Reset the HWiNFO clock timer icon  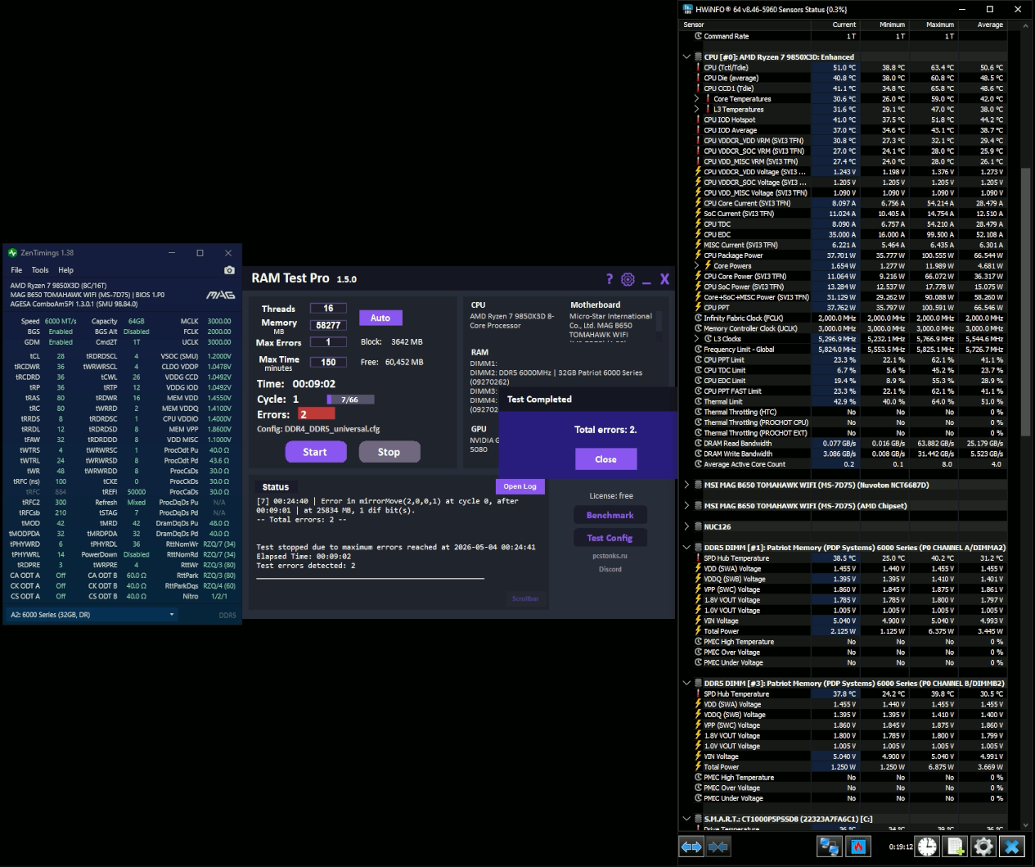[x=927, y=847]
